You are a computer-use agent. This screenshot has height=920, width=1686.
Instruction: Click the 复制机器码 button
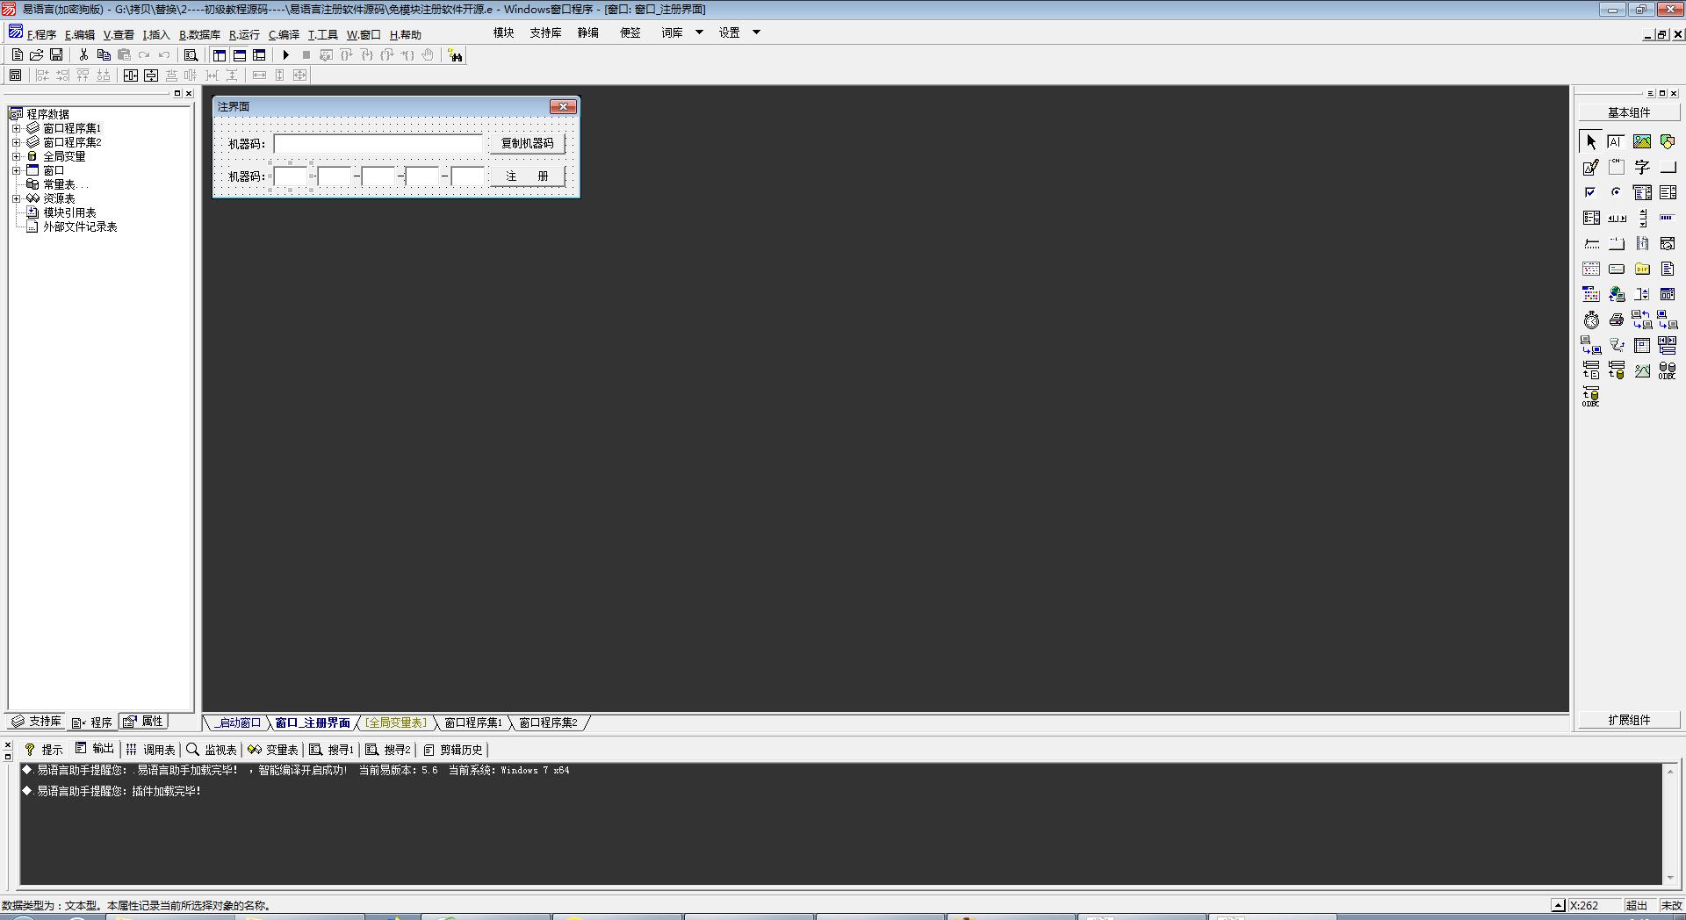click(x=527, y=143)
